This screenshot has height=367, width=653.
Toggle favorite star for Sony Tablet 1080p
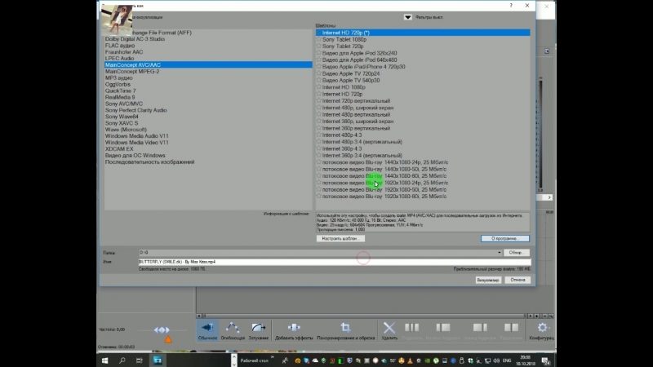[318, 39]
